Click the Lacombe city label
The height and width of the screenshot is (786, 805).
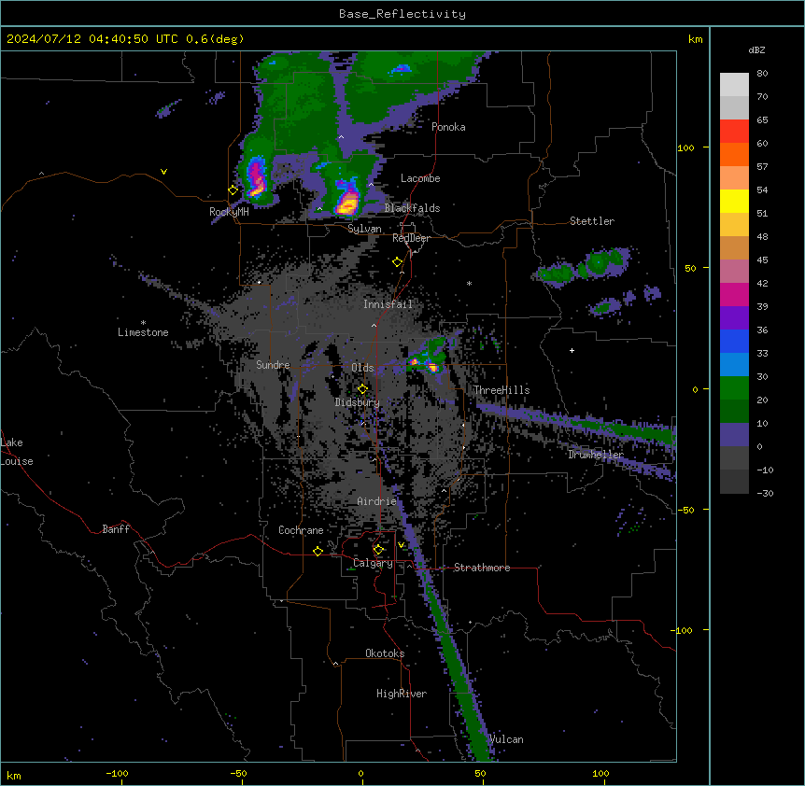[x=420, y=178]
